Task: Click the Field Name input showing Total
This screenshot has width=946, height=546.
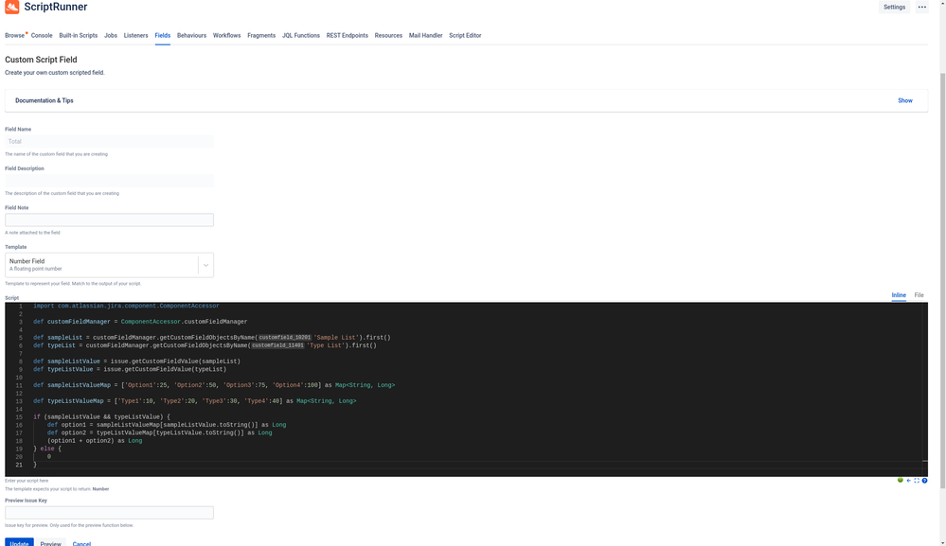Action: 109,142
